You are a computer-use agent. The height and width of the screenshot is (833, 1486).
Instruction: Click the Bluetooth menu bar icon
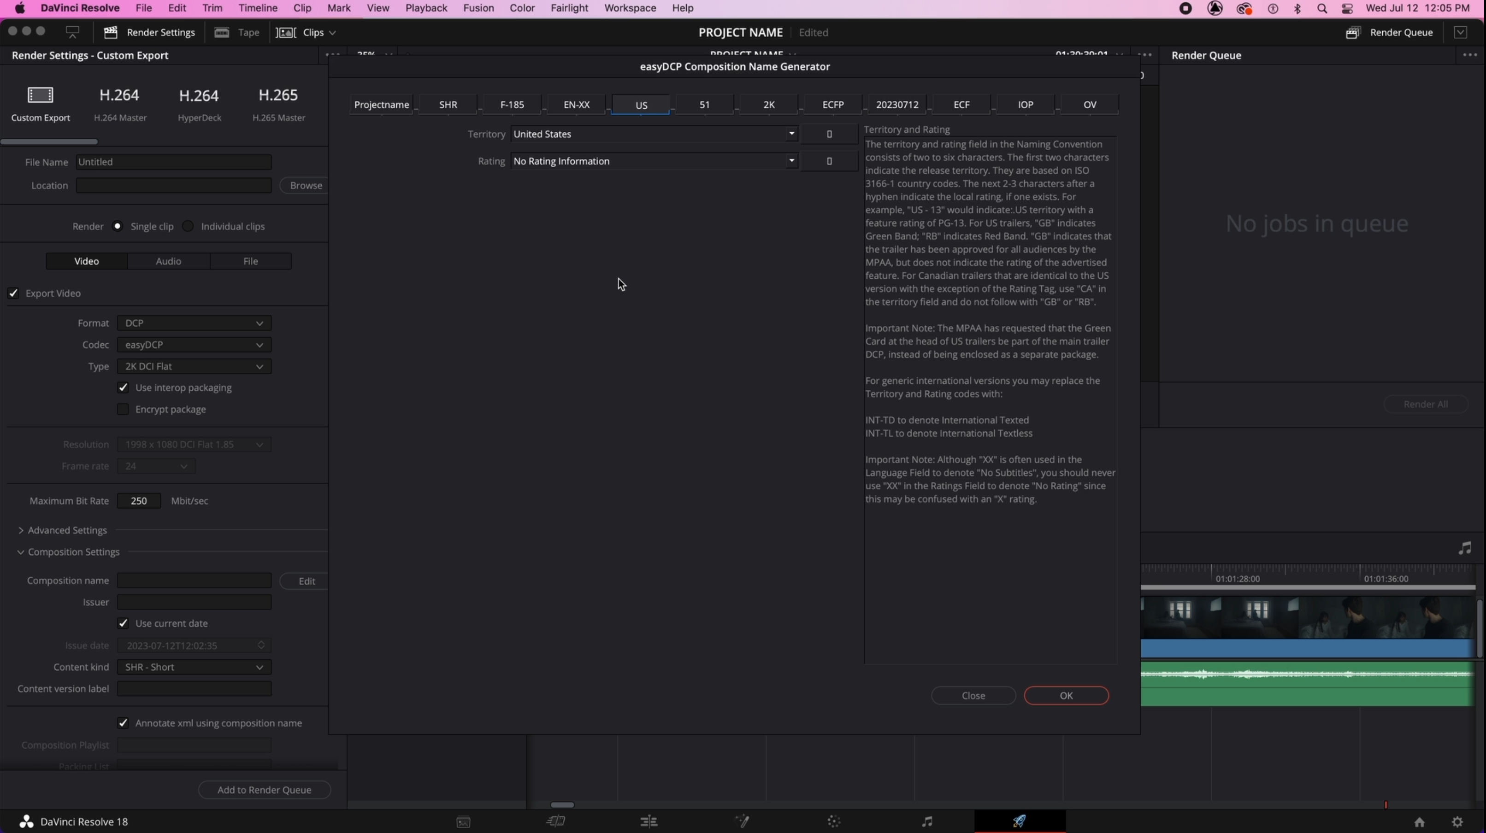coord(1297,8)
